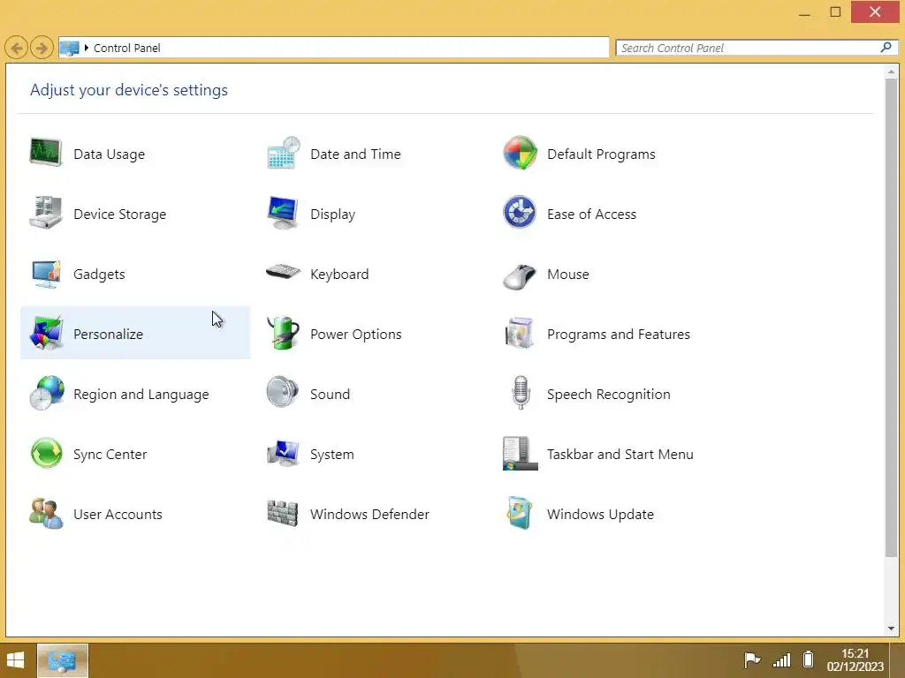Image resolution: width=905 pixels, height=678 pixels.
Task: Expand the address bar breadcrumb arrow
Action: tap(86, 48)
